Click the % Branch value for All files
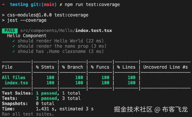192x117 pixels. [x=79, y=78]
